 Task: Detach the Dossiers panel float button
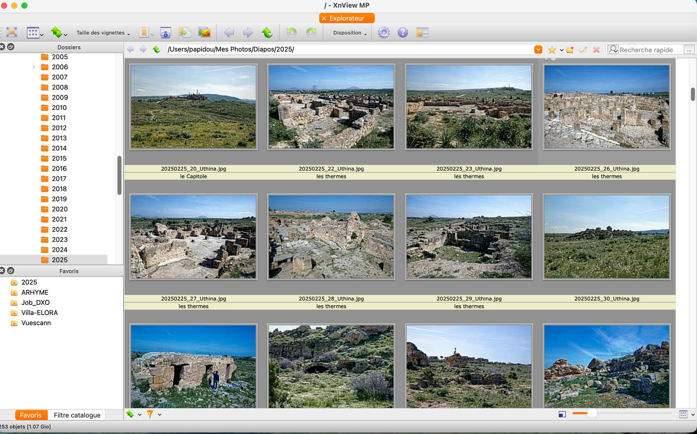click(11, 47)
